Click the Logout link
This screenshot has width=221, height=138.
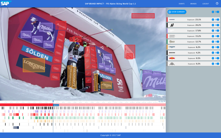click(205, 4)
